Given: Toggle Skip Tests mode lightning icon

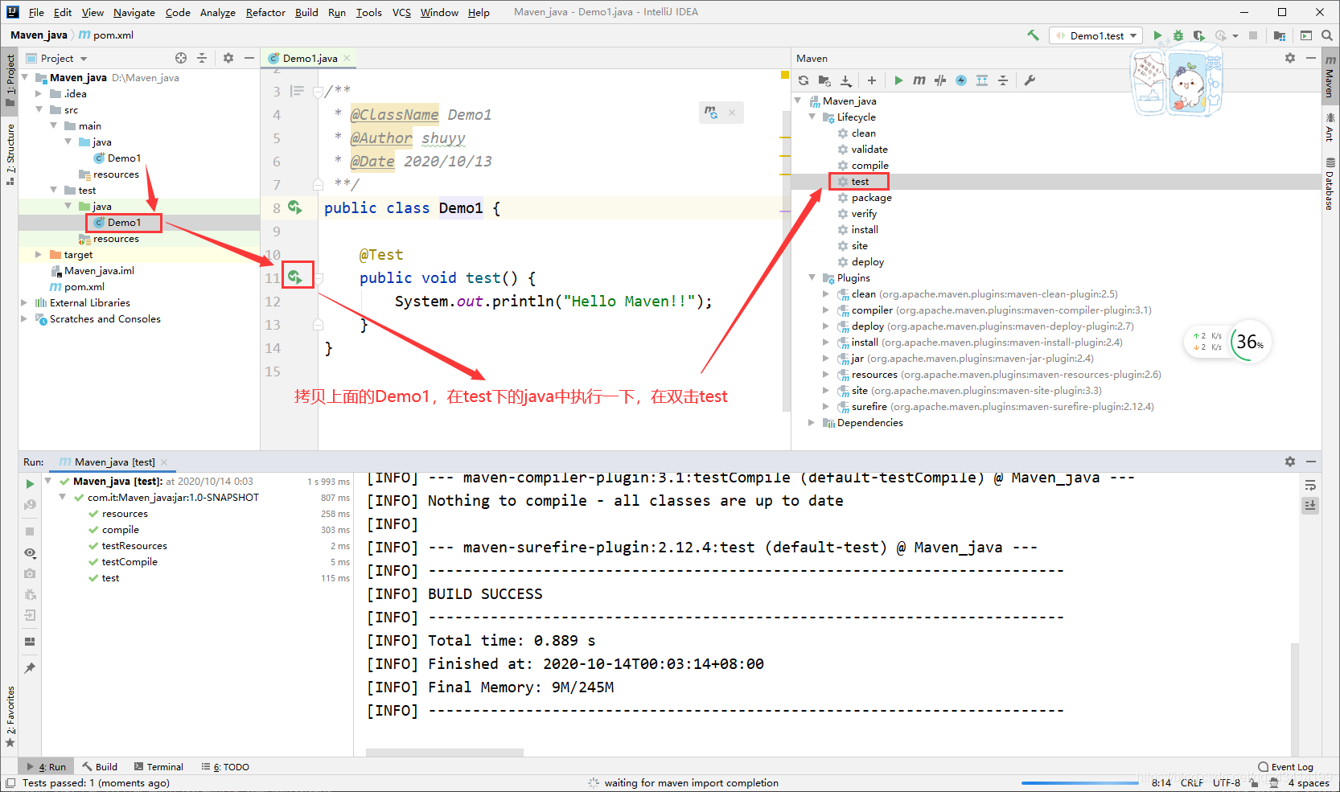Looking at the screenshot, I should tap(961, 80).
